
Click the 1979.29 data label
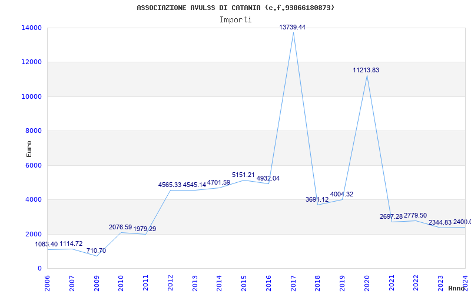pos(144,229)
